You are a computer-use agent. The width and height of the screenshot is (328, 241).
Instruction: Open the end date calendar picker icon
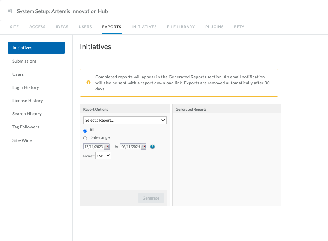pyautogui.click(x=144, y=146)
